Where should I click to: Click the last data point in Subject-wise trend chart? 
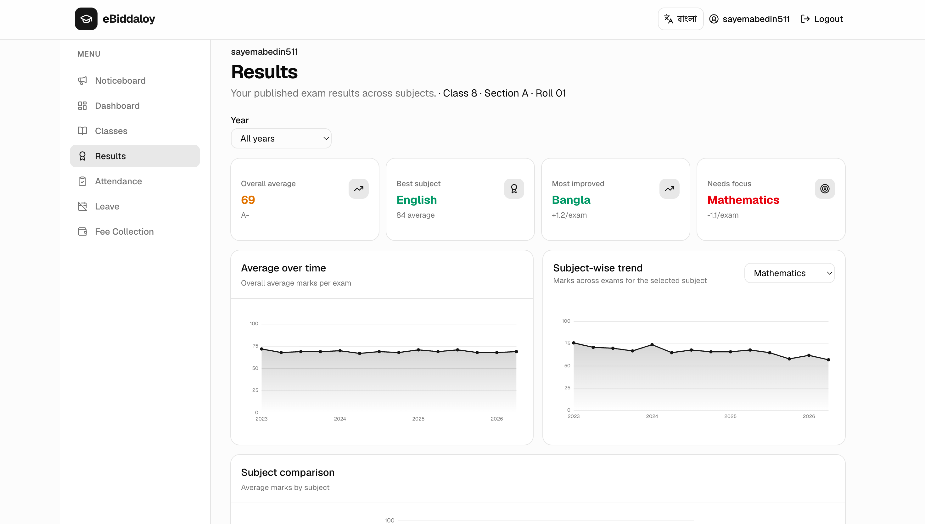pos(828,360)
